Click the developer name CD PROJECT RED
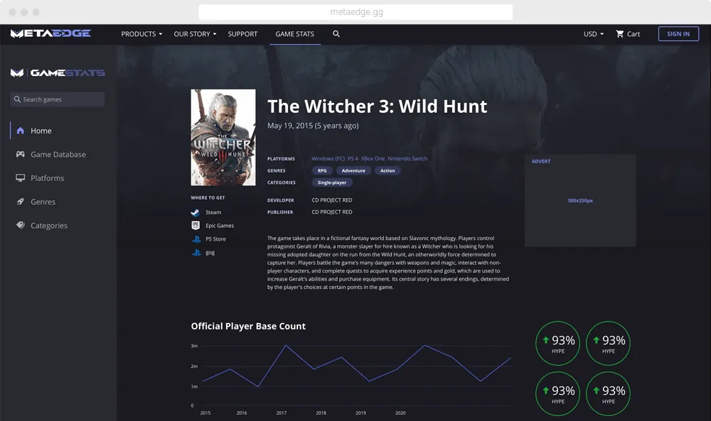 332,200
